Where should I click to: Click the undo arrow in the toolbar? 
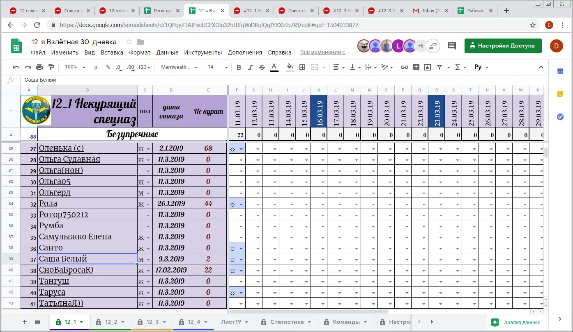coord(16,67)
